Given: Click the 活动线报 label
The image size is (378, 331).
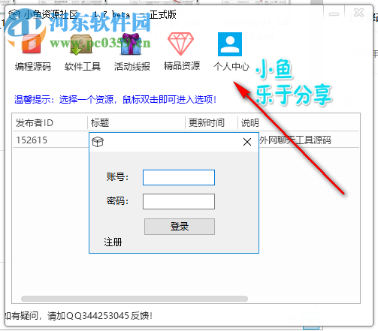Looking at the screenshot, I should [132, 66].
